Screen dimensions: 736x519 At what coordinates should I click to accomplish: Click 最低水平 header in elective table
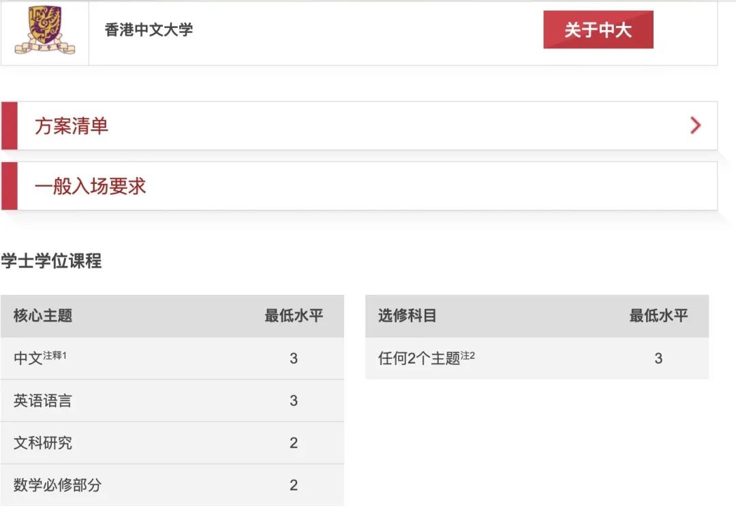(658, 315)
